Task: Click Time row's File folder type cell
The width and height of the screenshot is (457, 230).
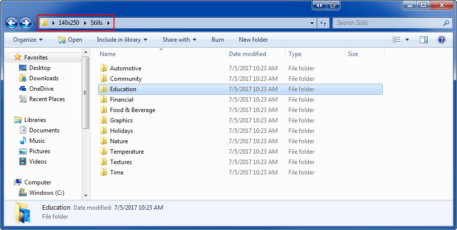Action: point(301,172)
